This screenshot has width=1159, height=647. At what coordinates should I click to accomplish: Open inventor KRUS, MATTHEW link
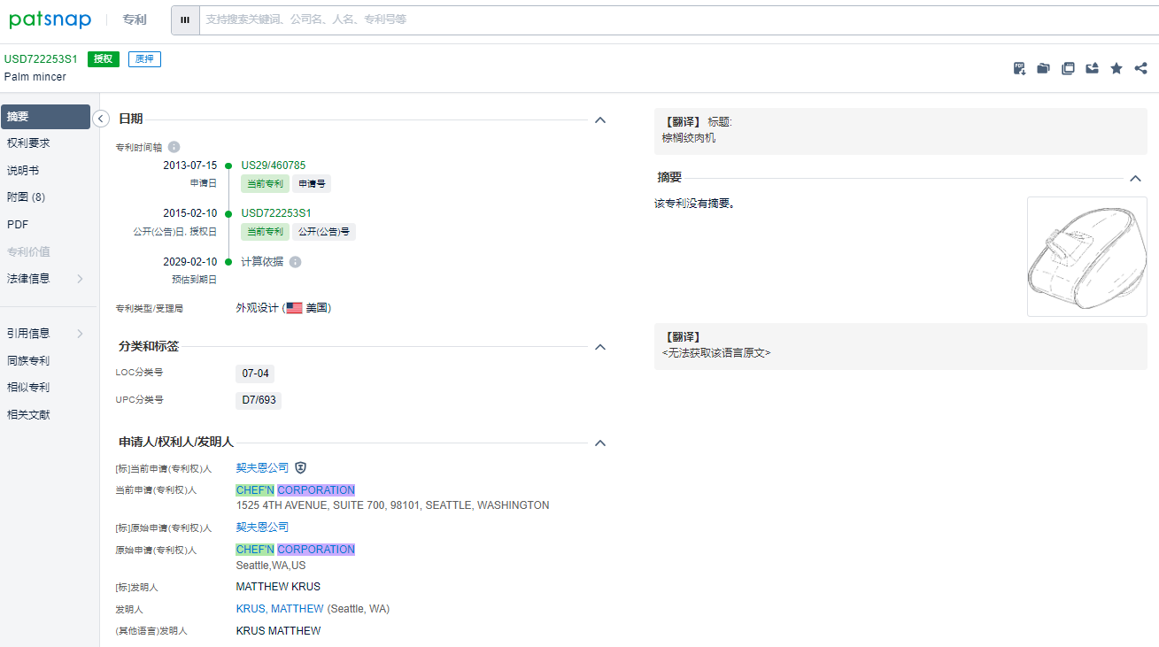click(x=280, y=609)
